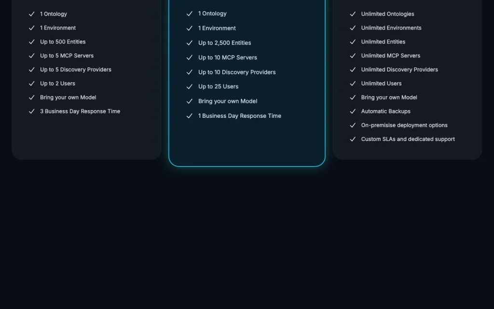
Task: Select the text "Up to 2 Users"
Action: coord(58,84)
